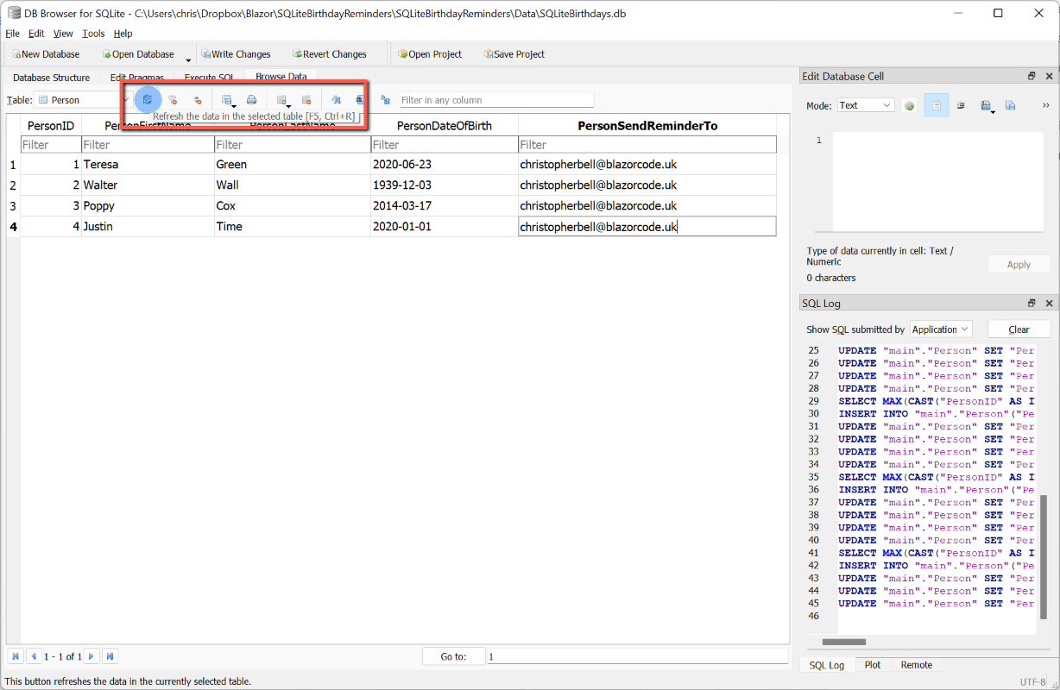The height and width of the screenshot is (690, 1060).
Task: Expand the Mode dropdown set to Text
Action: click(x=866, y=105)
